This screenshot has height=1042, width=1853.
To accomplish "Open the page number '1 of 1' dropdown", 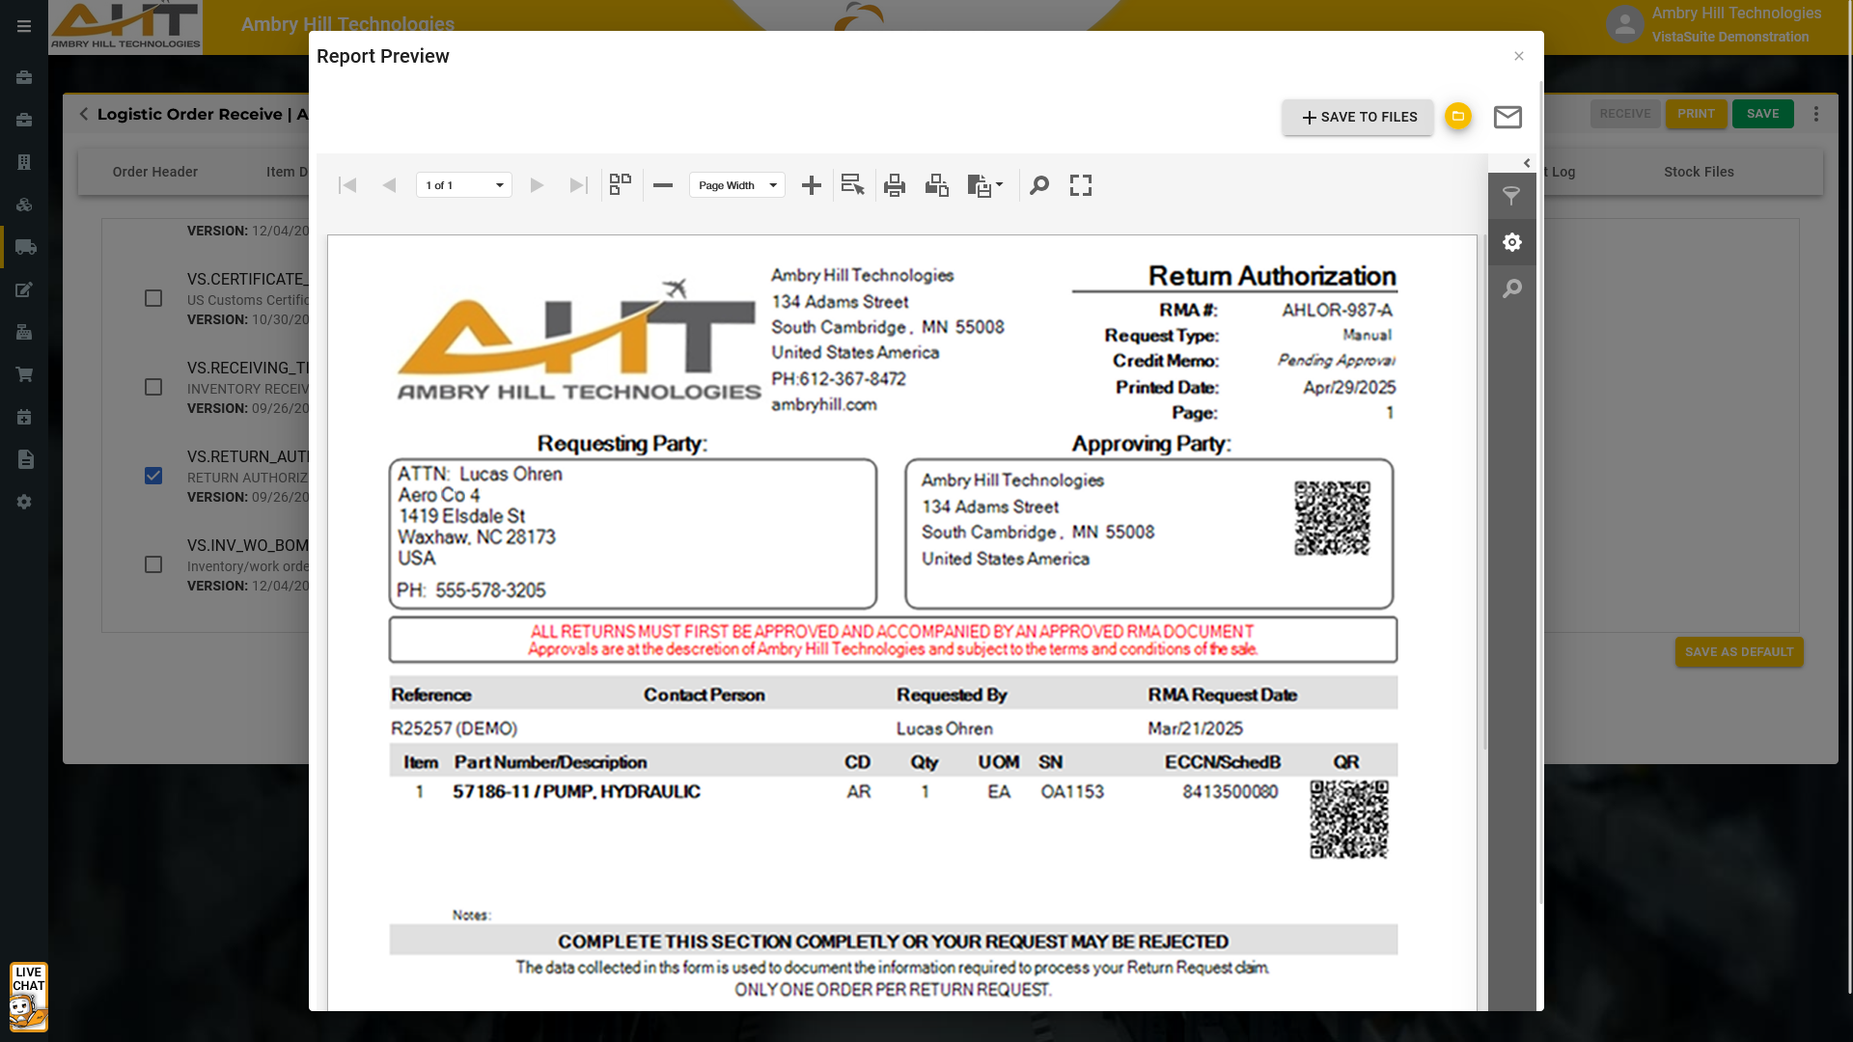I will pos(464,185).
